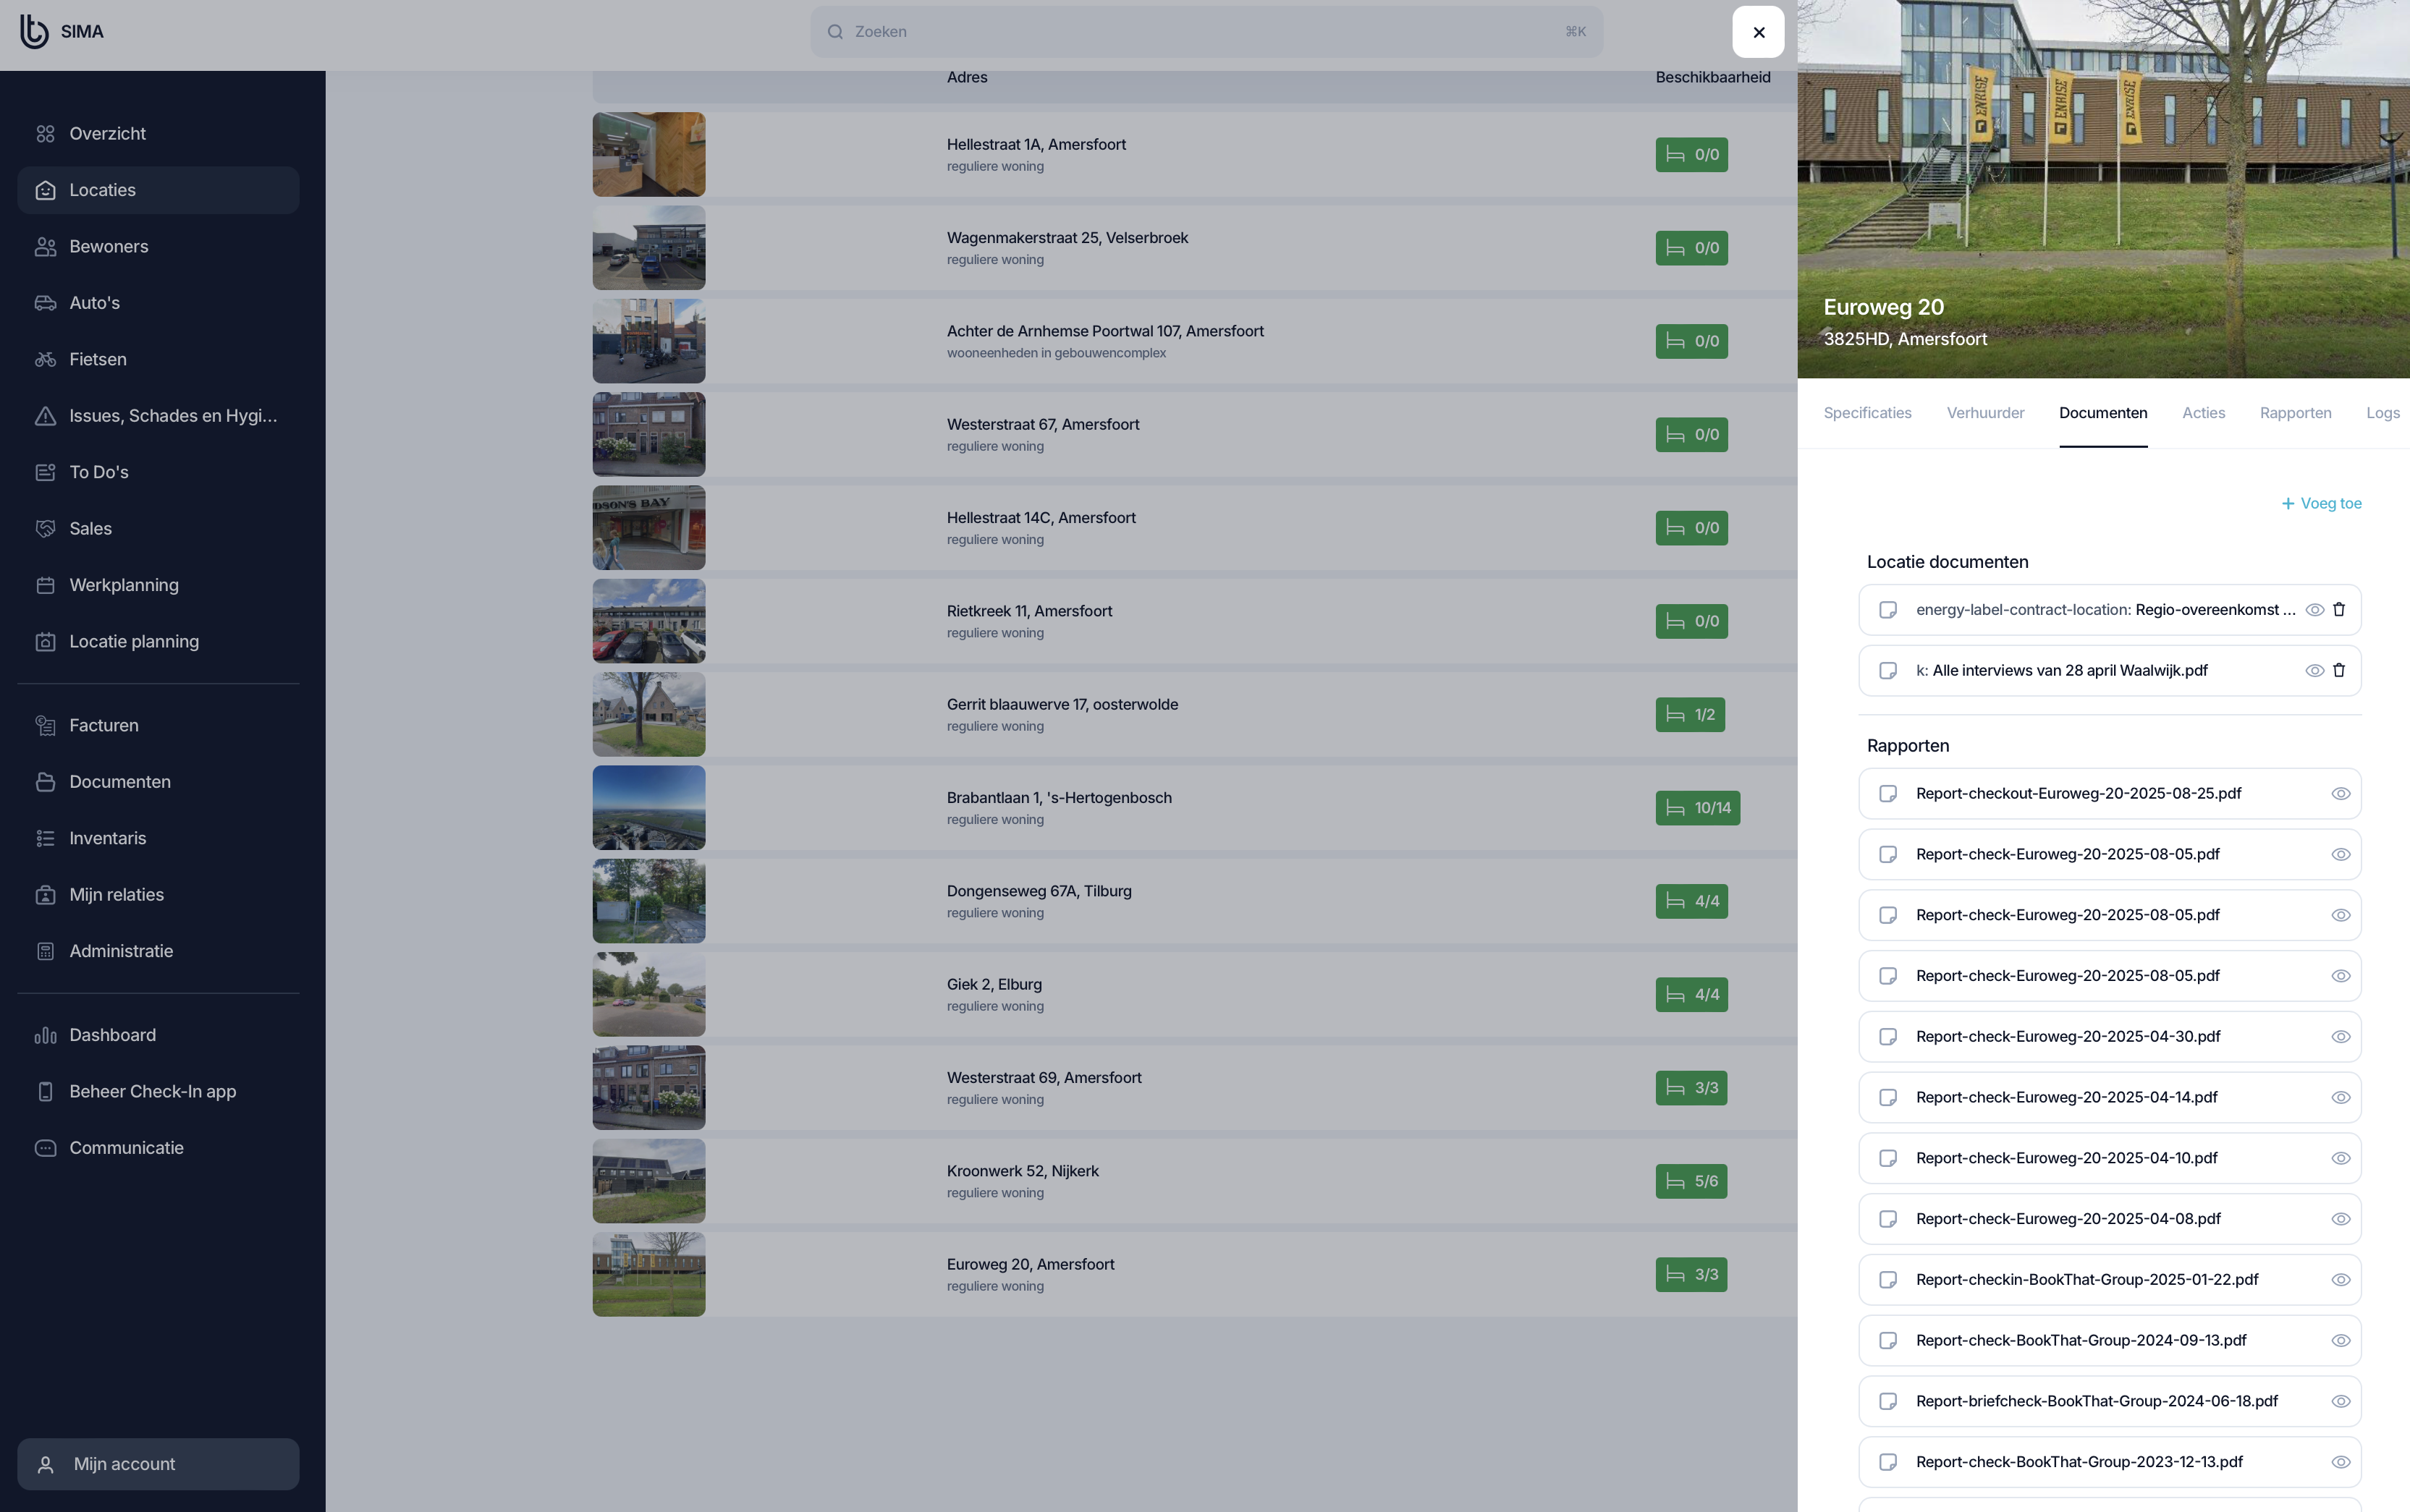
Task: View Report-check-Euroweg-20-2025-04-30.pdf via eye icon
Action: pyautogui.click(x=2340, y=1037)
